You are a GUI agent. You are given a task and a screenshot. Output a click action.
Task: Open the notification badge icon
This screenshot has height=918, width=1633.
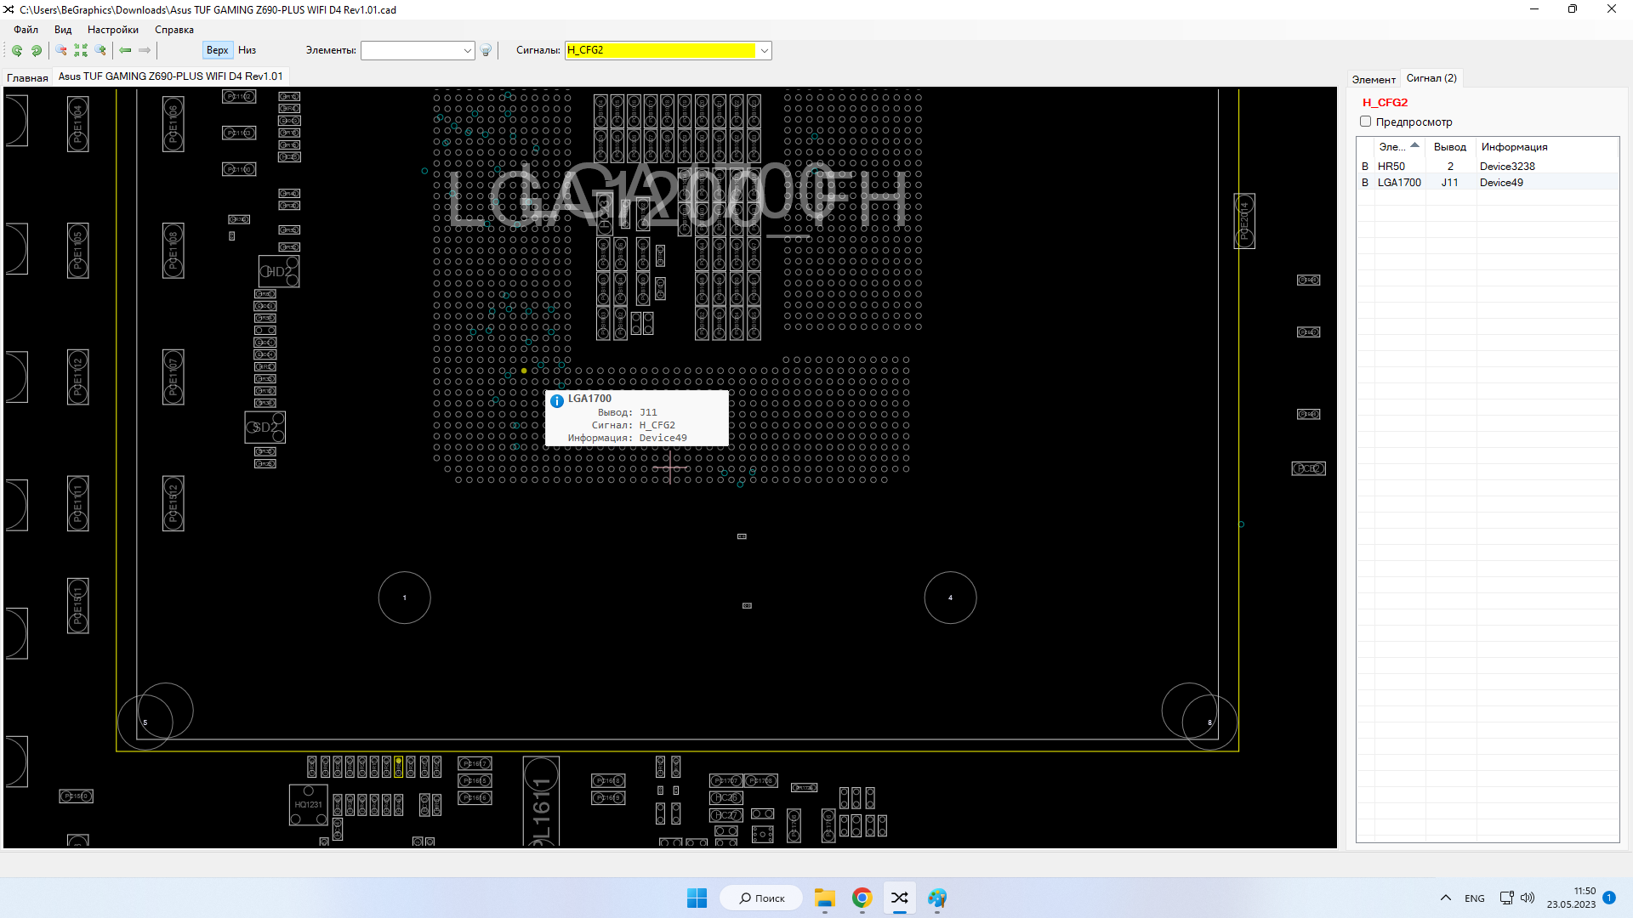click(x=1609, y=898)
